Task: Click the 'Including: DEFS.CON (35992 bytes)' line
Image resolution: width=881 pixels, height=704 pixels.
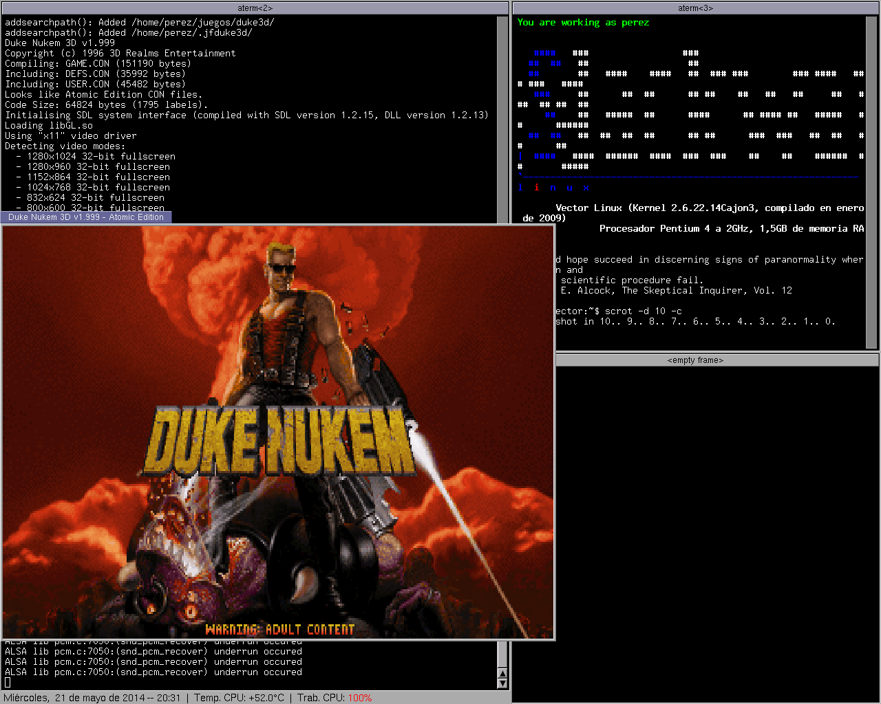Action: tap(96, 74)
